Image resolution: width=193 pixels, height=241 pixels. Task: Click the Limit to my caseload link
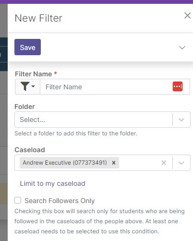point(52,183)
